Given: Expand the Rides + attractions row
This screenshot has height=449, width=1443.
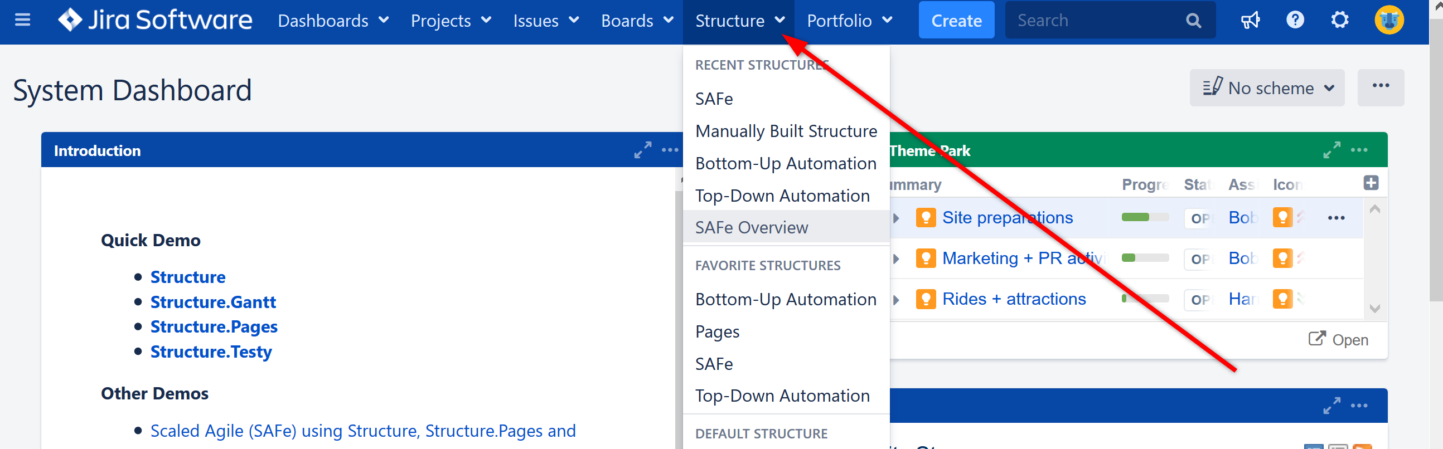Looking at the screenshot, I should coord(896,300).
